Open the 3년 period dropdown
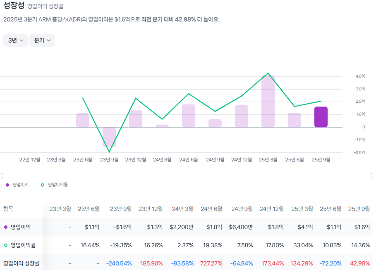376x270 pixels. tap(15, 40)
